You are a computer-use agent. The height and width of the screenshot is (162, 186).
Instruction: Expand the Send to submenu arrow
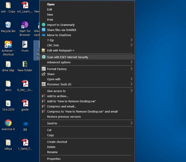pyautogui.click(x=131, y=123)
